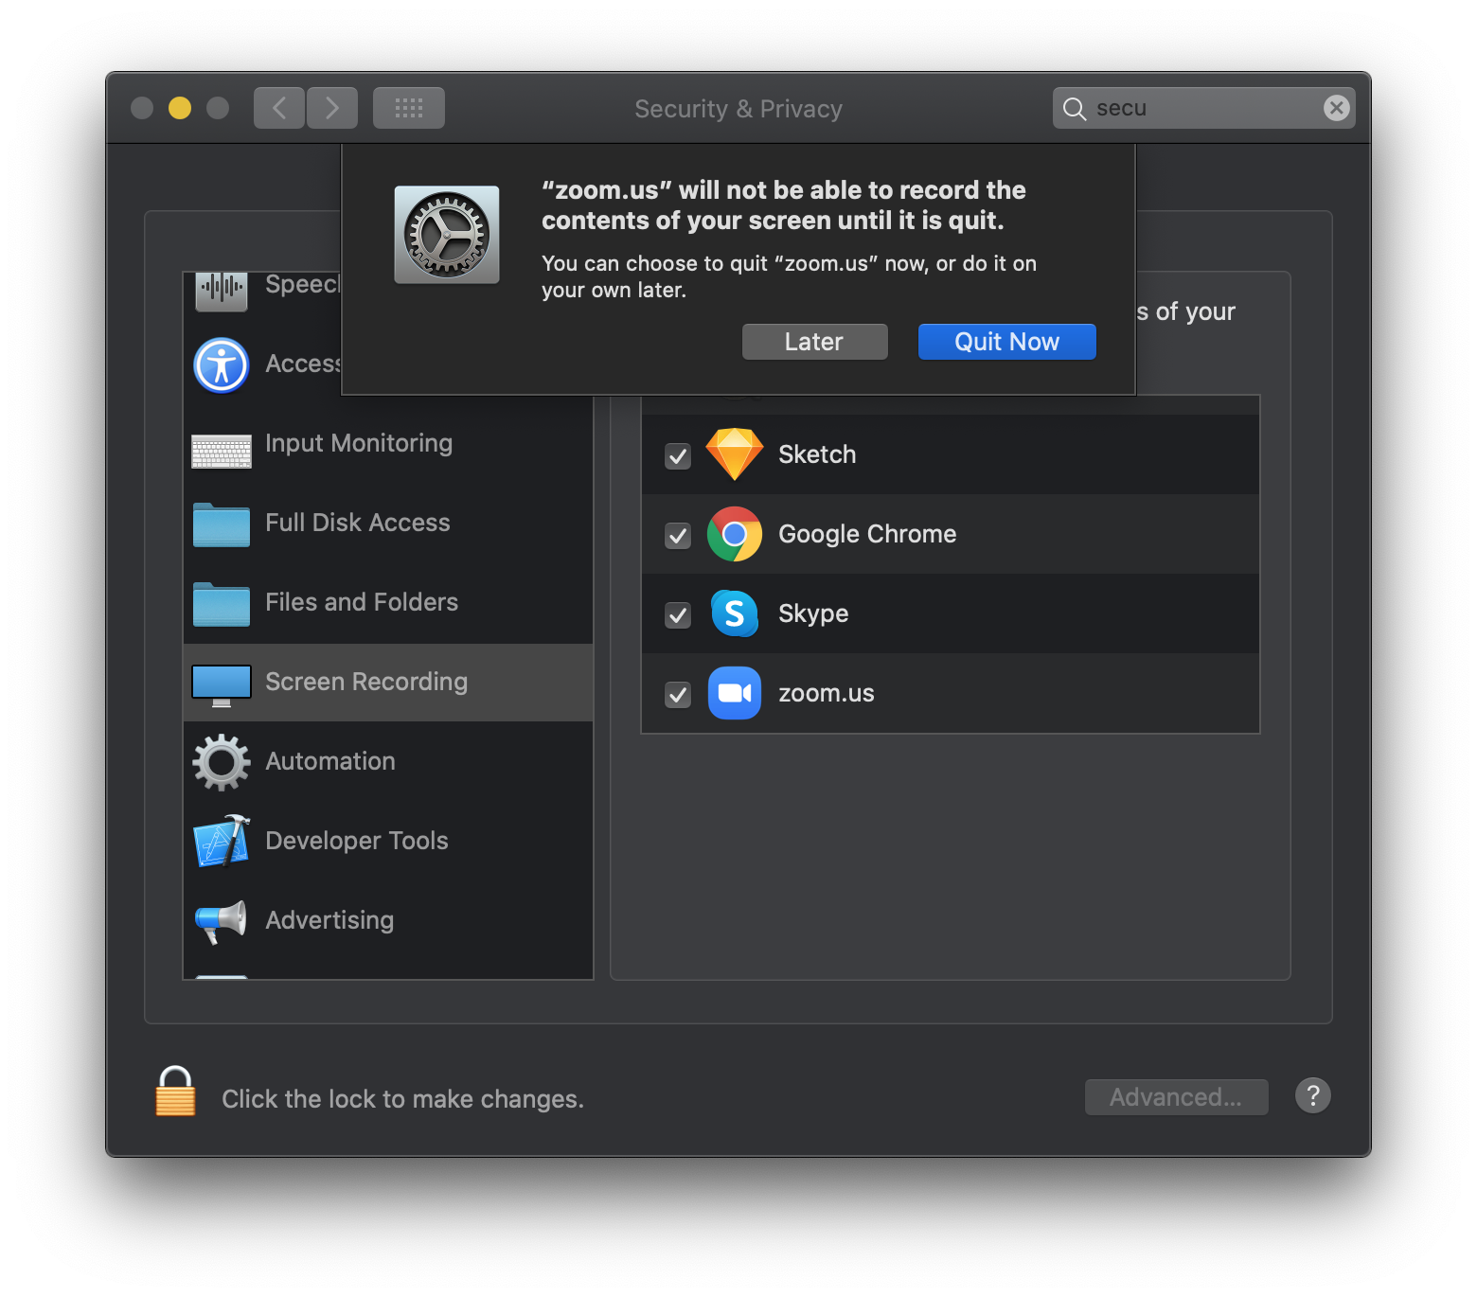Click the Google Chrome app icon
Viewport: 1477px width, 1297px height.
pyautogui.click(x=735, y=534)
